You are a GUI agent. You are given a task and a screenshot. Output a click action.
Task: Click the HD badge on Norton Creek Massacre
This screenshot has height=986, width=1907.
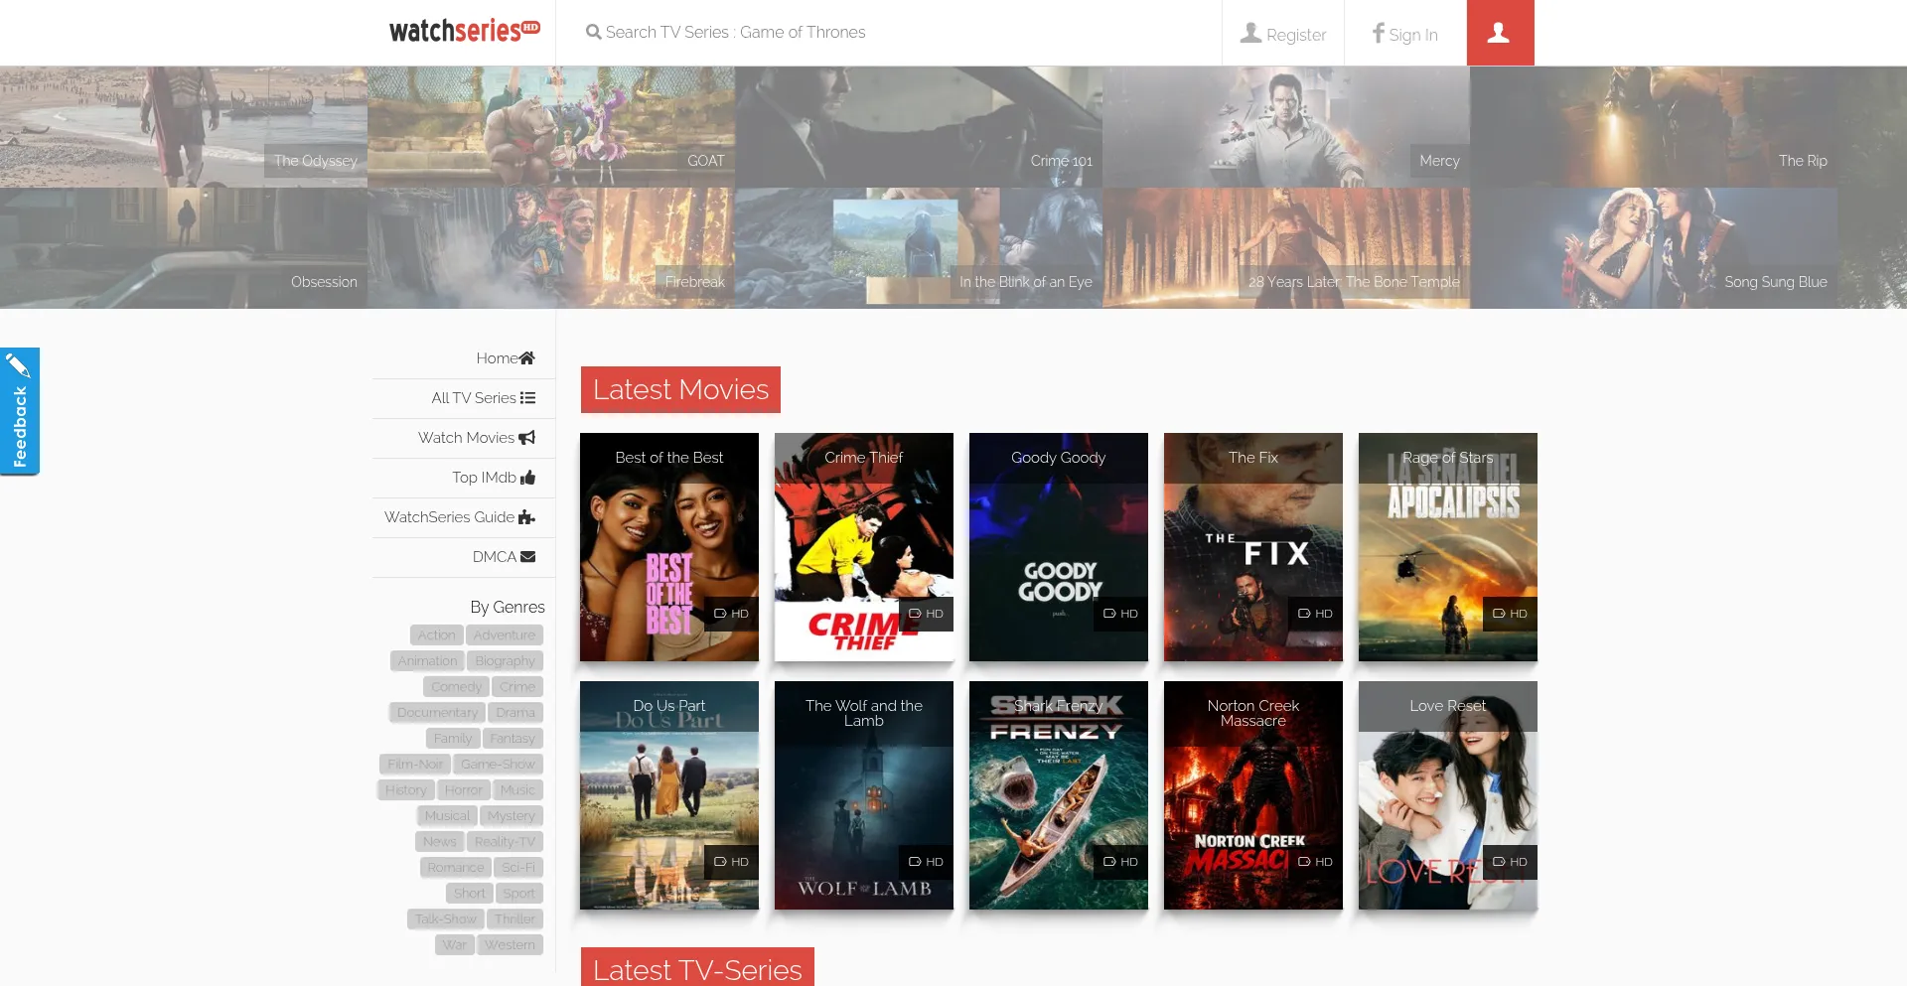(x=1315, y=862)
